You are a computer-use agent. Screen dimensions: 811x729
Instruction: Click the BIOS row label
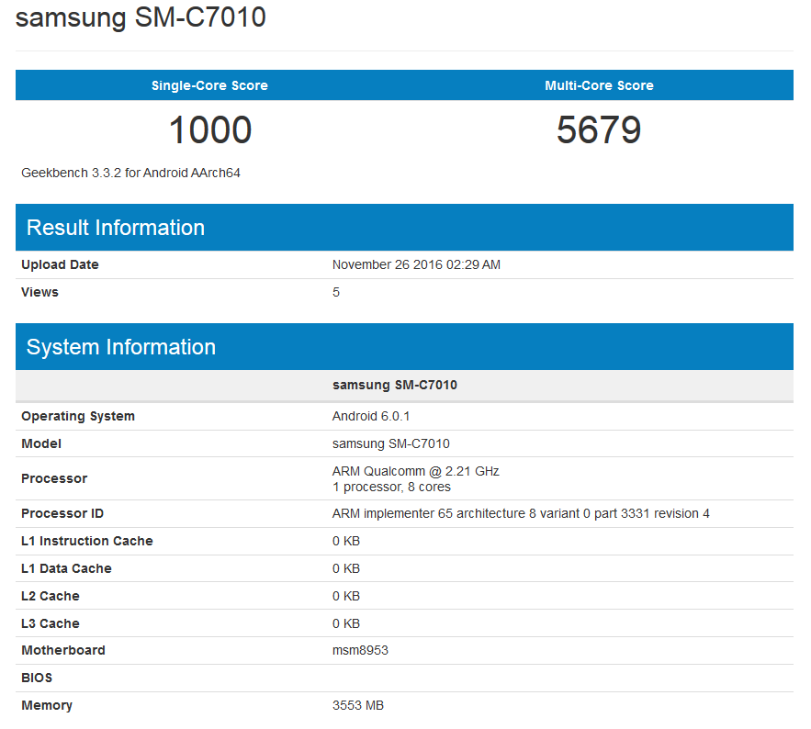tap(36, 678)
